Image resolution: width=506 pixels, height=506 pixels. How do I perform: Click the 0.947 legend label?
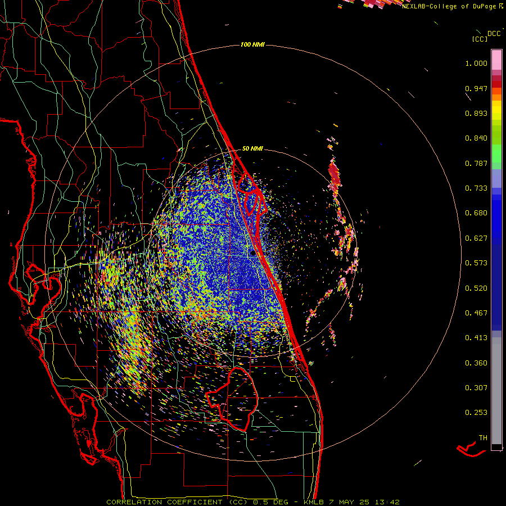(x=476, y=88)
